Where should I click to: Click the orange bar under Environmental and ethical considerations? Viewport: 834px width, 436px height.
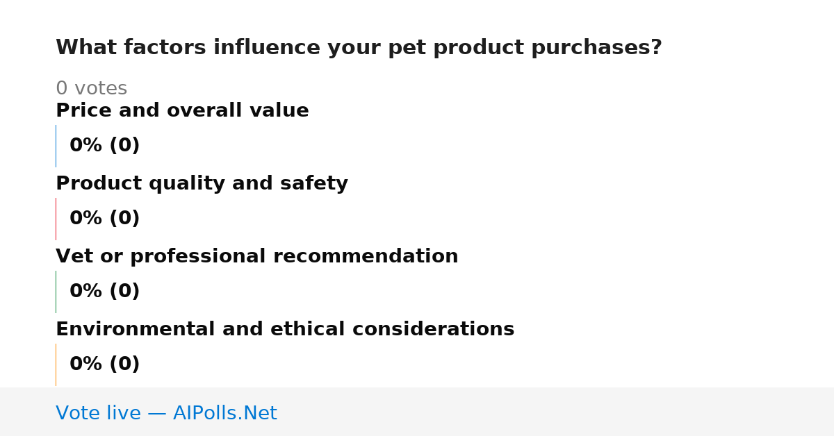click(56, 364)
